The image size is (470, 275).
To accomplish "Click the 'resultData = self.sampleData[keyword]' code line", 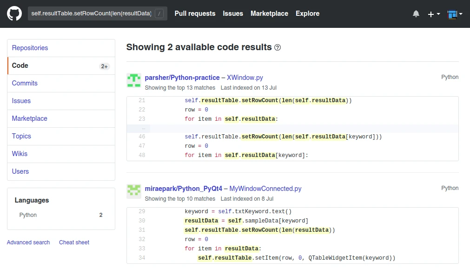I will (x=246, y=221).
